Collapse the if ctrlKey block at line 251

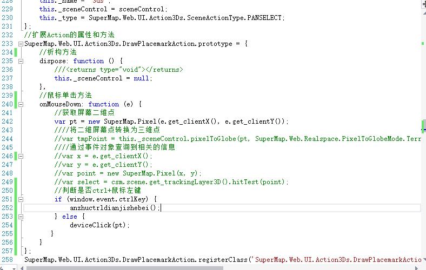(x=21, y=199)
